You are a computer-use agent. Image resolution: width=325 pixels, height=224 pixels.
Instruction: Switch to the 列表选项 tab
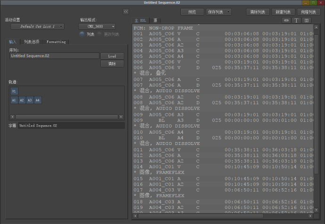coord(32,42)
